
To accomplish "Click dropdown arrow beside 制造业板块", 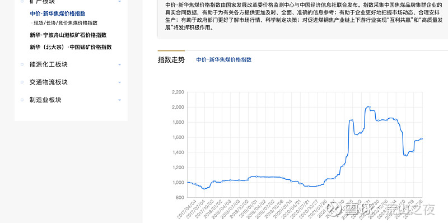I will click(x=119, y=100).
